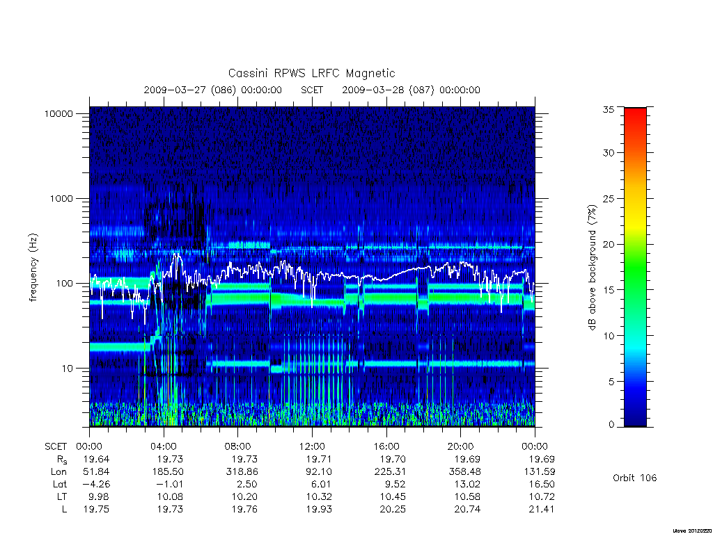
Task: Click the L value 19.93
Action: (x=319, y=510)
